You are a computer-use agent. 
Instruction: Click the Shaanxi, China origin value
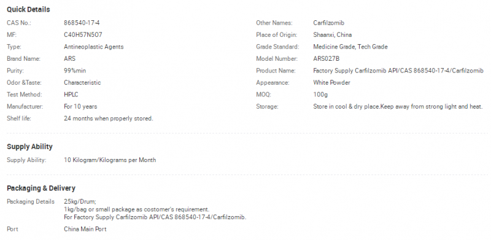[332, 35]
